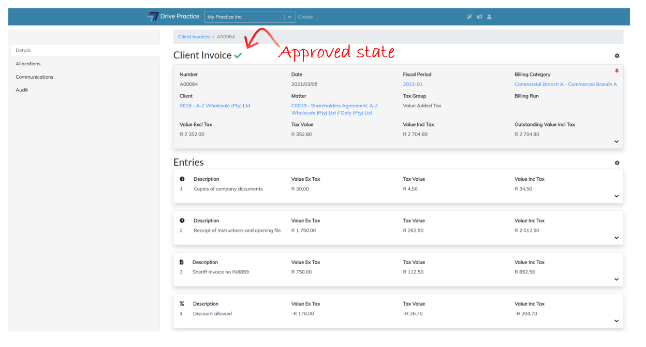Click the document icon on Sheriff invoice entry
The image size is (646, 347).
[182, 262]
